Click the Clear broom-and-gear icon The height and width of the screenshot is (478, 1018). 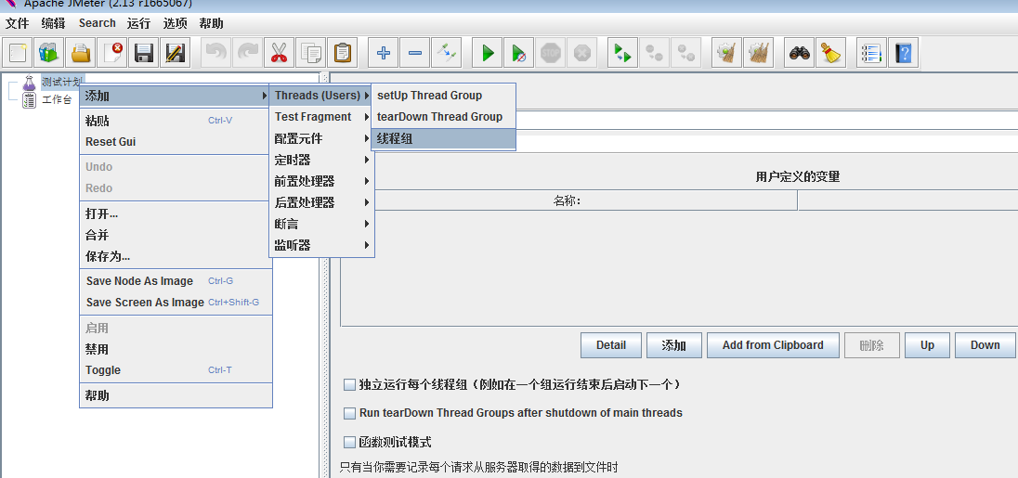727,53
